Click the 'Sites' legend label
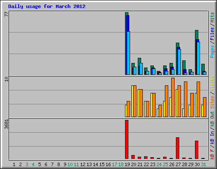The image size is (217, 169). tap(212, 102)
